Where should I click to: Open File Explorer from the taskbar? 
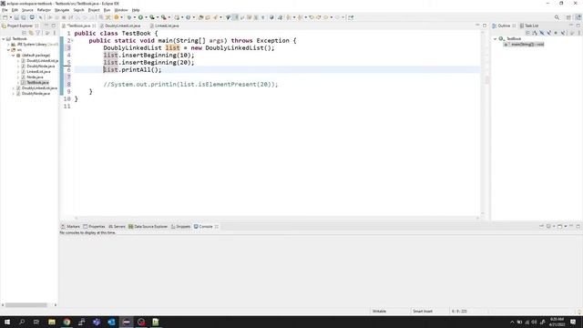[x=52, y=322]
